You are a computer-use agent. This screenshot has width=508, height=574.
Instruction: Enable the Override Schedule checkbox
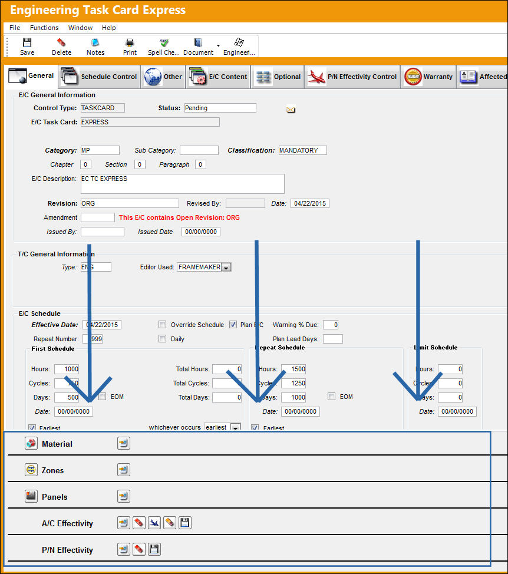[x=162, y=325]
